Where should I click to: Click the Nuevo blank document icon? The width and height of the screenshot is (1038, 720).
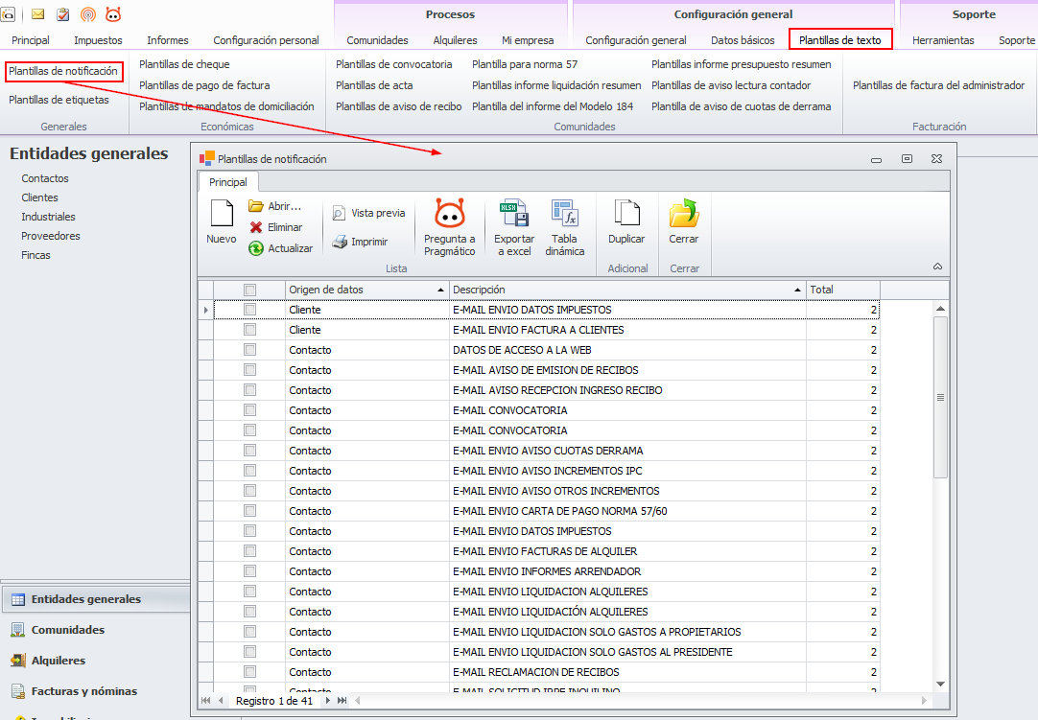point(222,215)
